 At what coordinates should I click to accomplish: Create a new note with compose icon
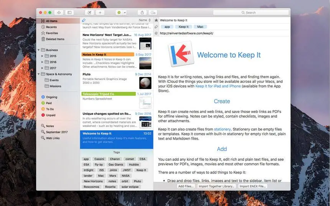tap(89, 13)
